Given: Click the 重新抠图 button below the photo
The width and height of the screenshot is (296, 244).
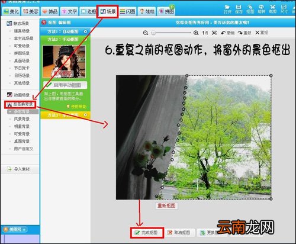Looking at the screenshot, I should pyautogui.click(x=166, y=206).
